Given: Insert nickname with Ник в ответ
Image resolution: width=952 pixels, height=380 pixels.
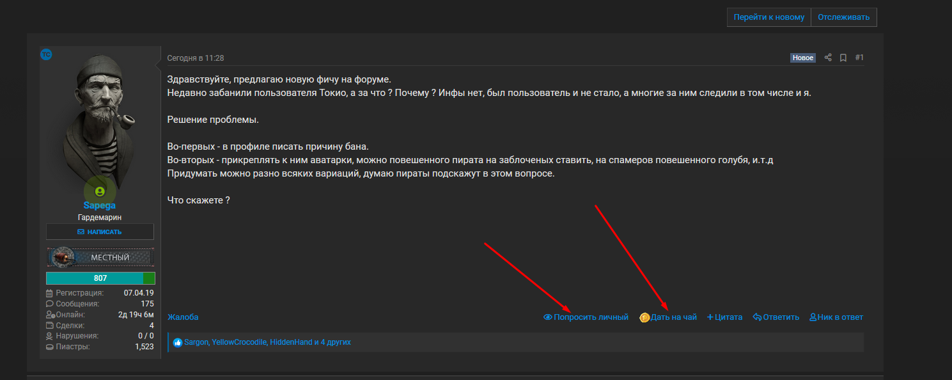Looking at the screenshot, I should (836, 317).
